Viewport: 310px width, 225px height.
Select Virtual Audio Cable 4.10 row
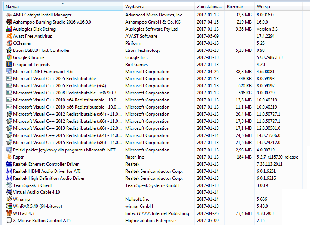[x=36, y=192]
